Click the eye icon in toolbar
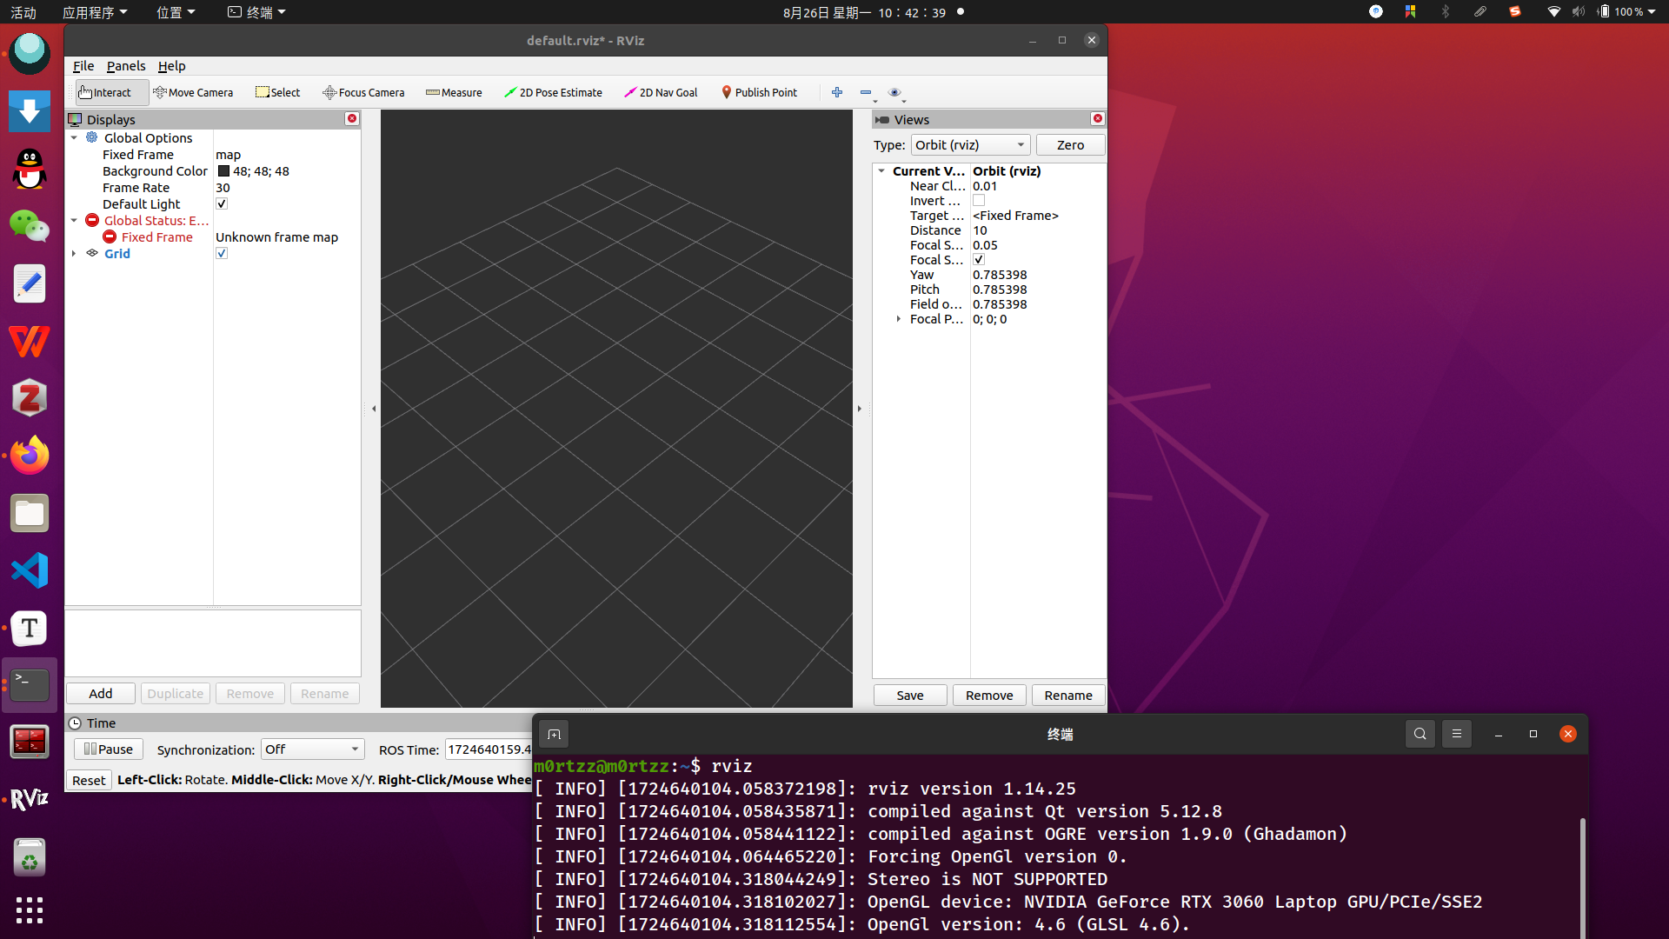 pos(894,92)
